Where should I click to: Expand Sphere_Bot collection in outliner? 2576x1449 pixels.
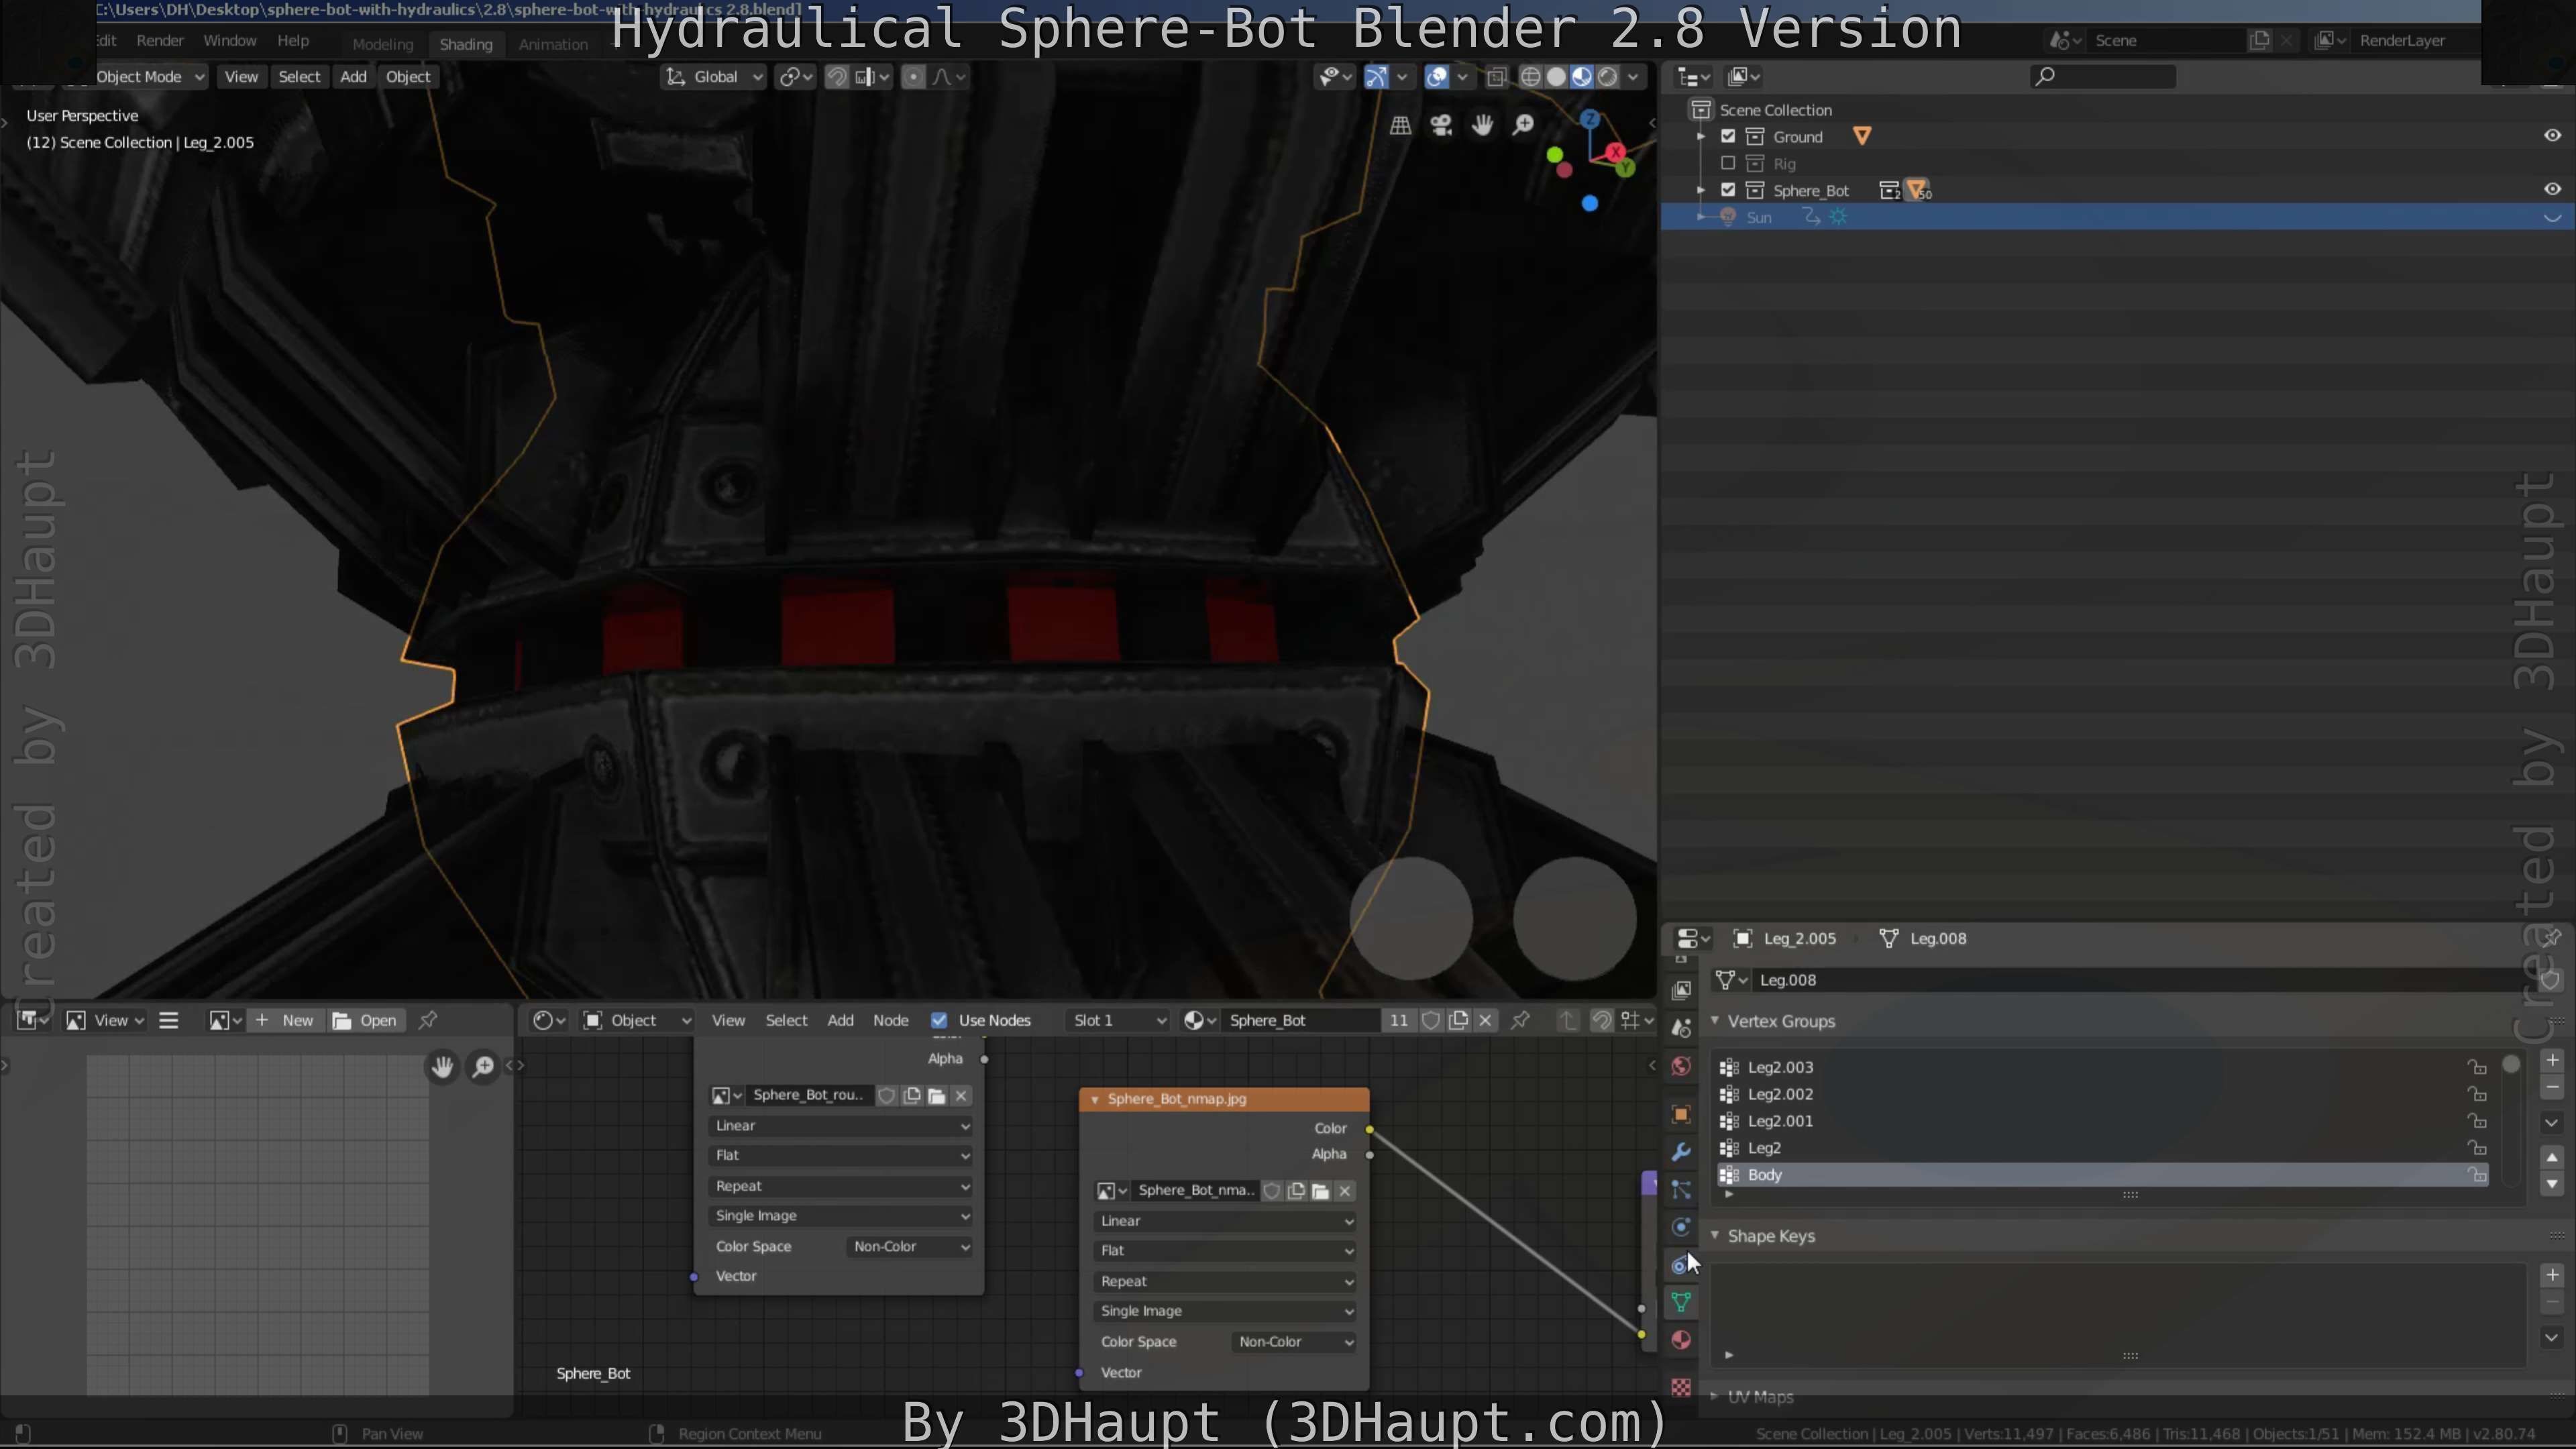click(1701, 190)
